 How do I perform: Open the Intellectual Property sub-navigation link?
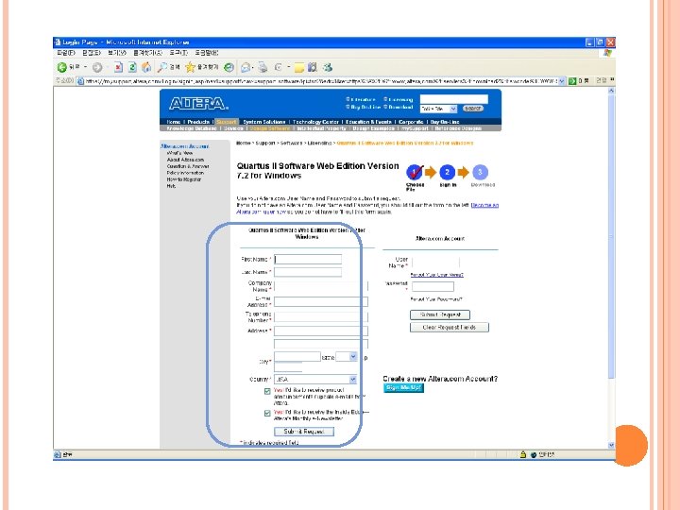[321, 128]
